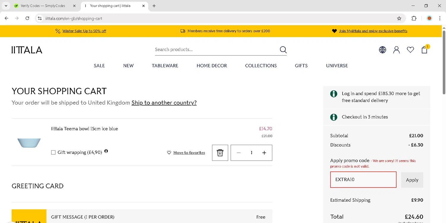This screenshot has width=446, height=223.
Task: Open the shopping bag cart icon
Action: 425,50
